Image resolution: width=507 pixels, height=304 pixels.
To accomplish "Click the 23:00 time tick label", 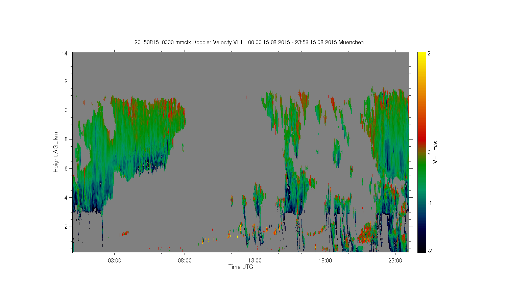I will [395, 260].
